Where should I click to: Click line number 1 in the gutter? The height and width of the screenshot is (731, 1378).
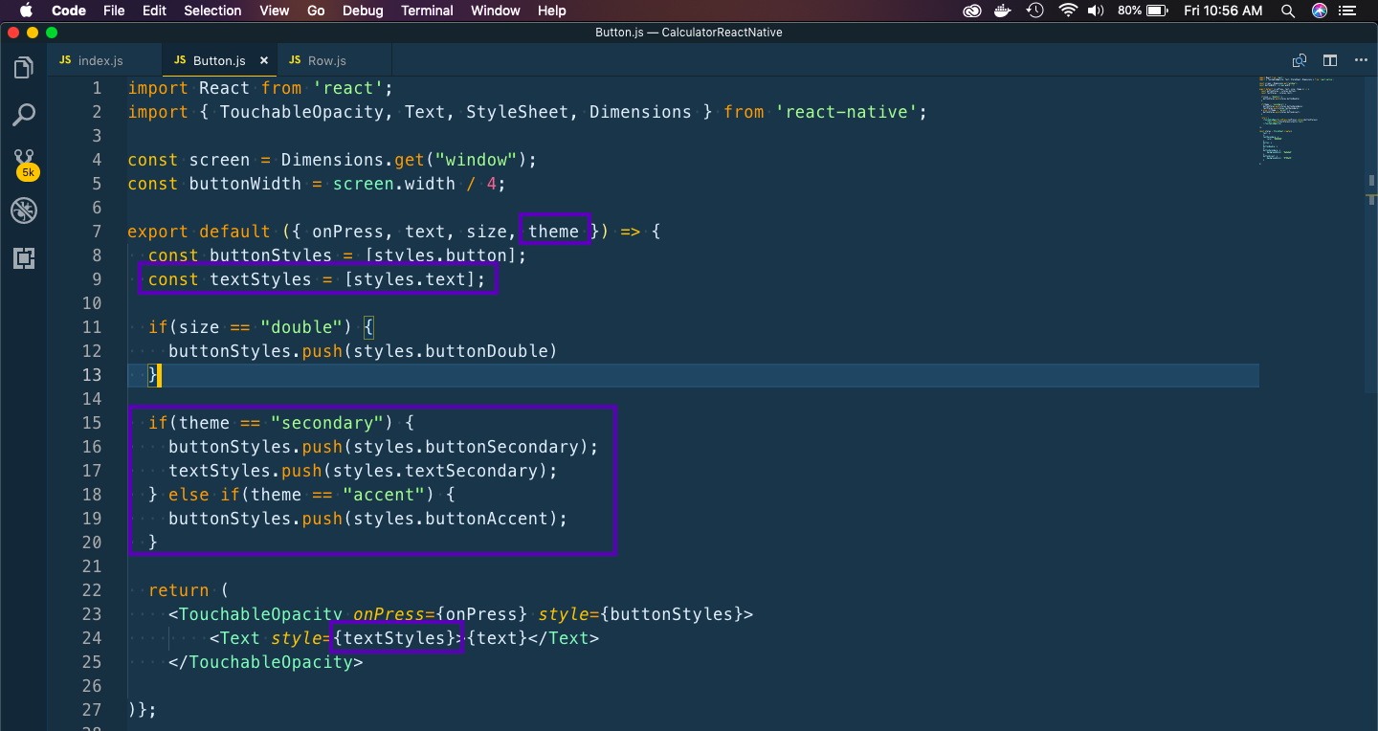[96, 88]
